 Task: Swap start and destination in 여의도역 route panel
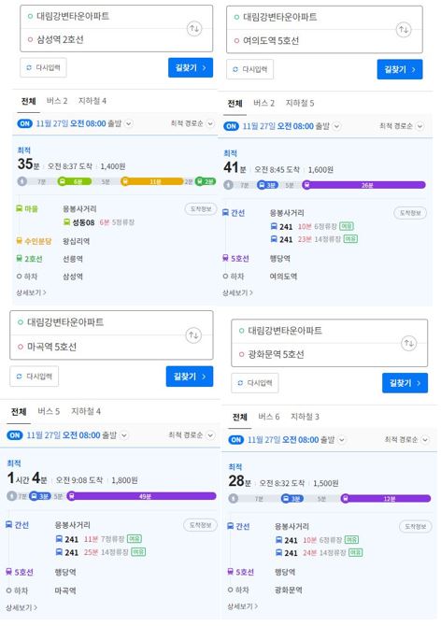coord(404,30)
